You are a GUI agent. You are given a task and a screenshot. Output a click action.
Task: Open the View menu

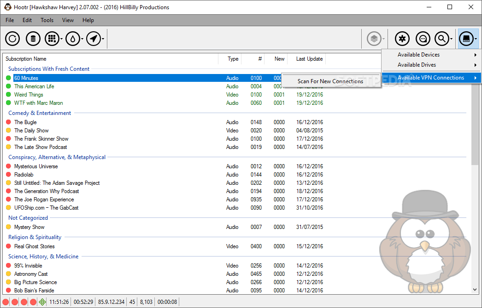pos(68,20)
